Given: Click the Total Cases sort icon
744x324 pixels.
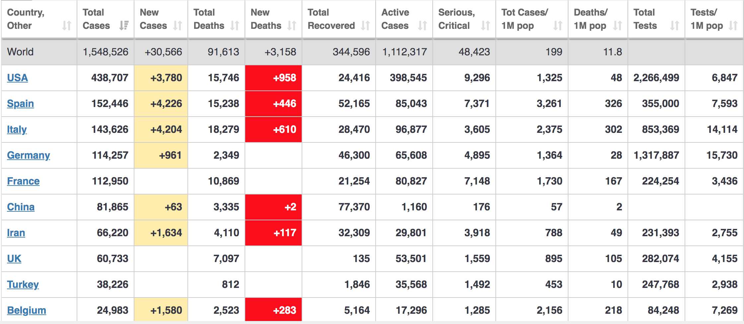Looking at the screenshot, I should (124, 26).
